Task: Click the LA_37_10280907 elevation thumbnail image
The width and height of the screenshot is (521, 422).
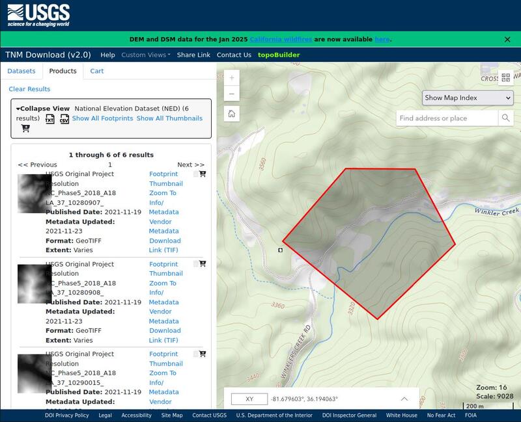Action: coord(35,193)
